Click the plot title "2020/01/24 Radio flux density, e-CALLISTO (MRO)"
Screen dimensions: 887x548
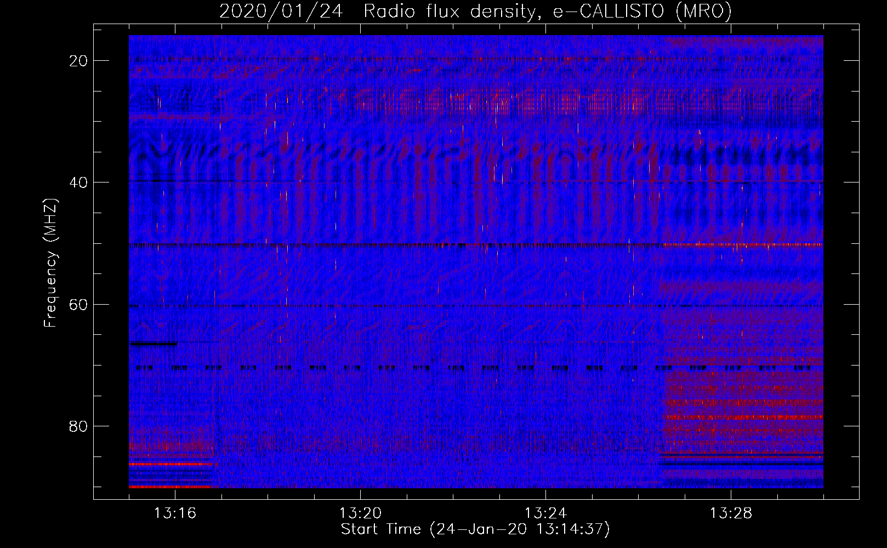pos(475,11)
